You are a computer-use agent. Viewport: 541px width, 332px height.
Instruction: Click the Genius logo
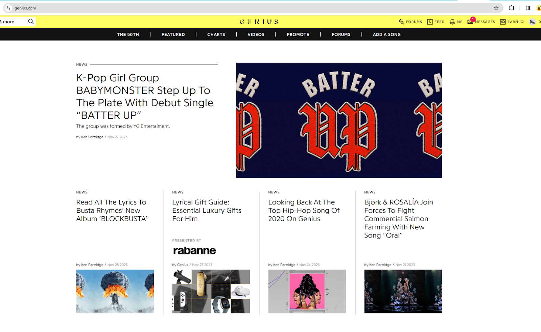coord(259,22)
